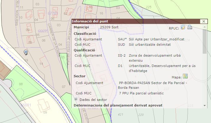Click the RPUC printer icon
Screen dimensions: 211x123
pos(190,27)
